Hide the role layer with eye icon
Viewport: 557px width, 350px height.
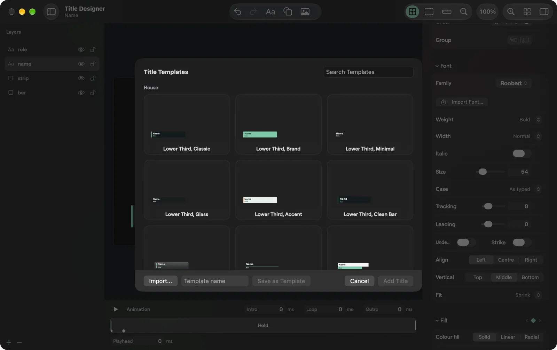[x=81, y=49]
